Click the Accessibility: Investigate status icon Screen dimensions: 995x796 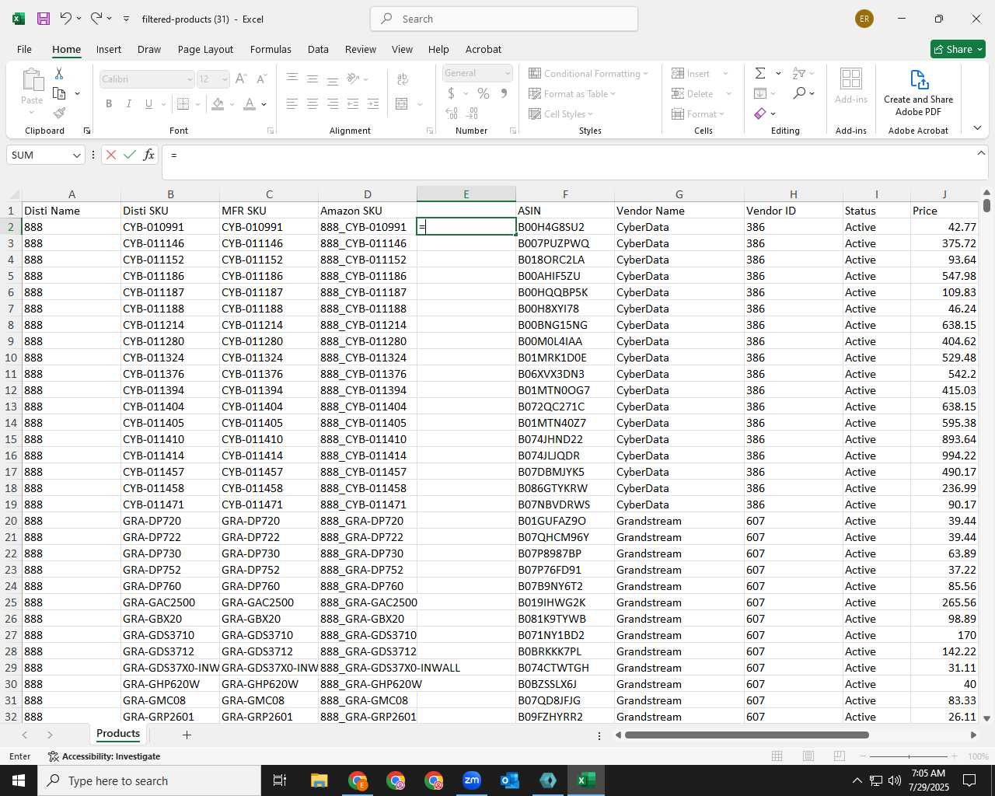point(54,756)
